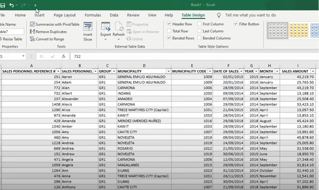Viewport: 319px width, 190px height.
Task: Open the Page Layout tab
Action: (65, 15)
